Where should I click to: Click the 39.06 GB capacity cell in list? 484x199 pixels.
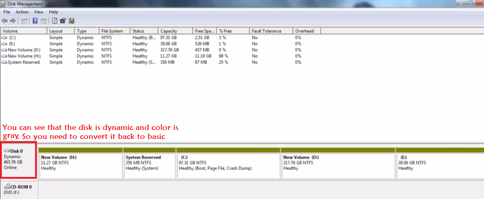coord(168,44)
